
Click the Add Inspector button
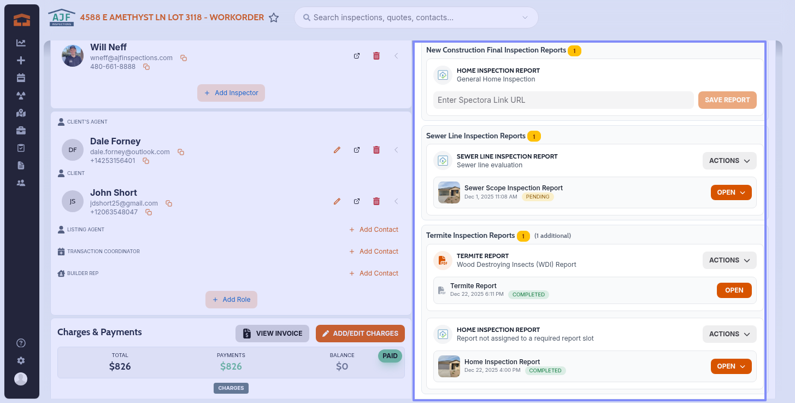[231, 93]
